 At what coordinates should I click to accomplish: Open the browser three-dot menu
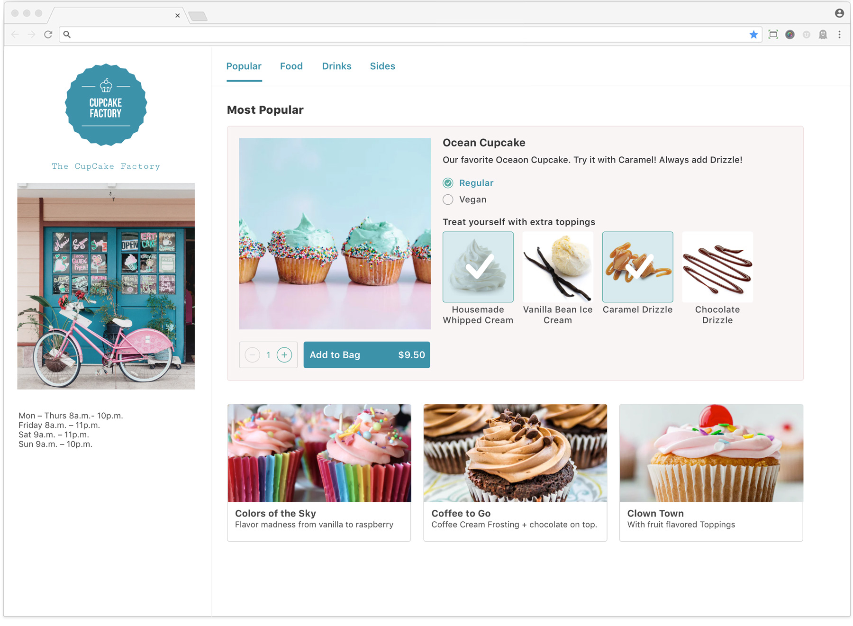point(839,35)
